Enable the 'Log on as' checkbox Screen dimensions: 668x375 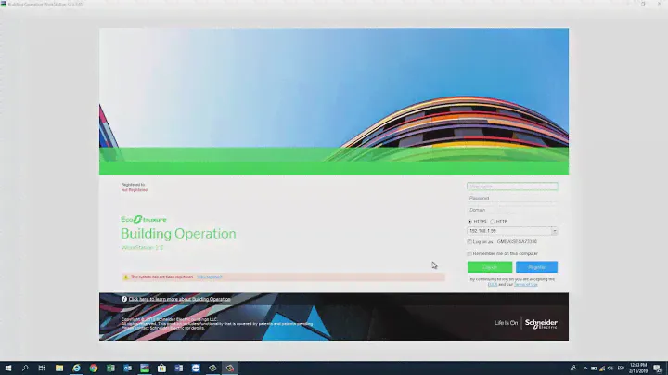click(470, 241)
